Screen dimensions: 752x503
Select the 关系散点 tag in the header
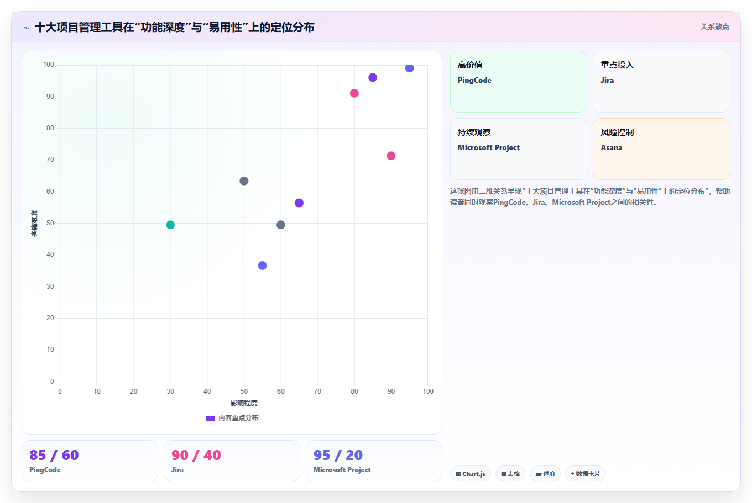[714, 27]
